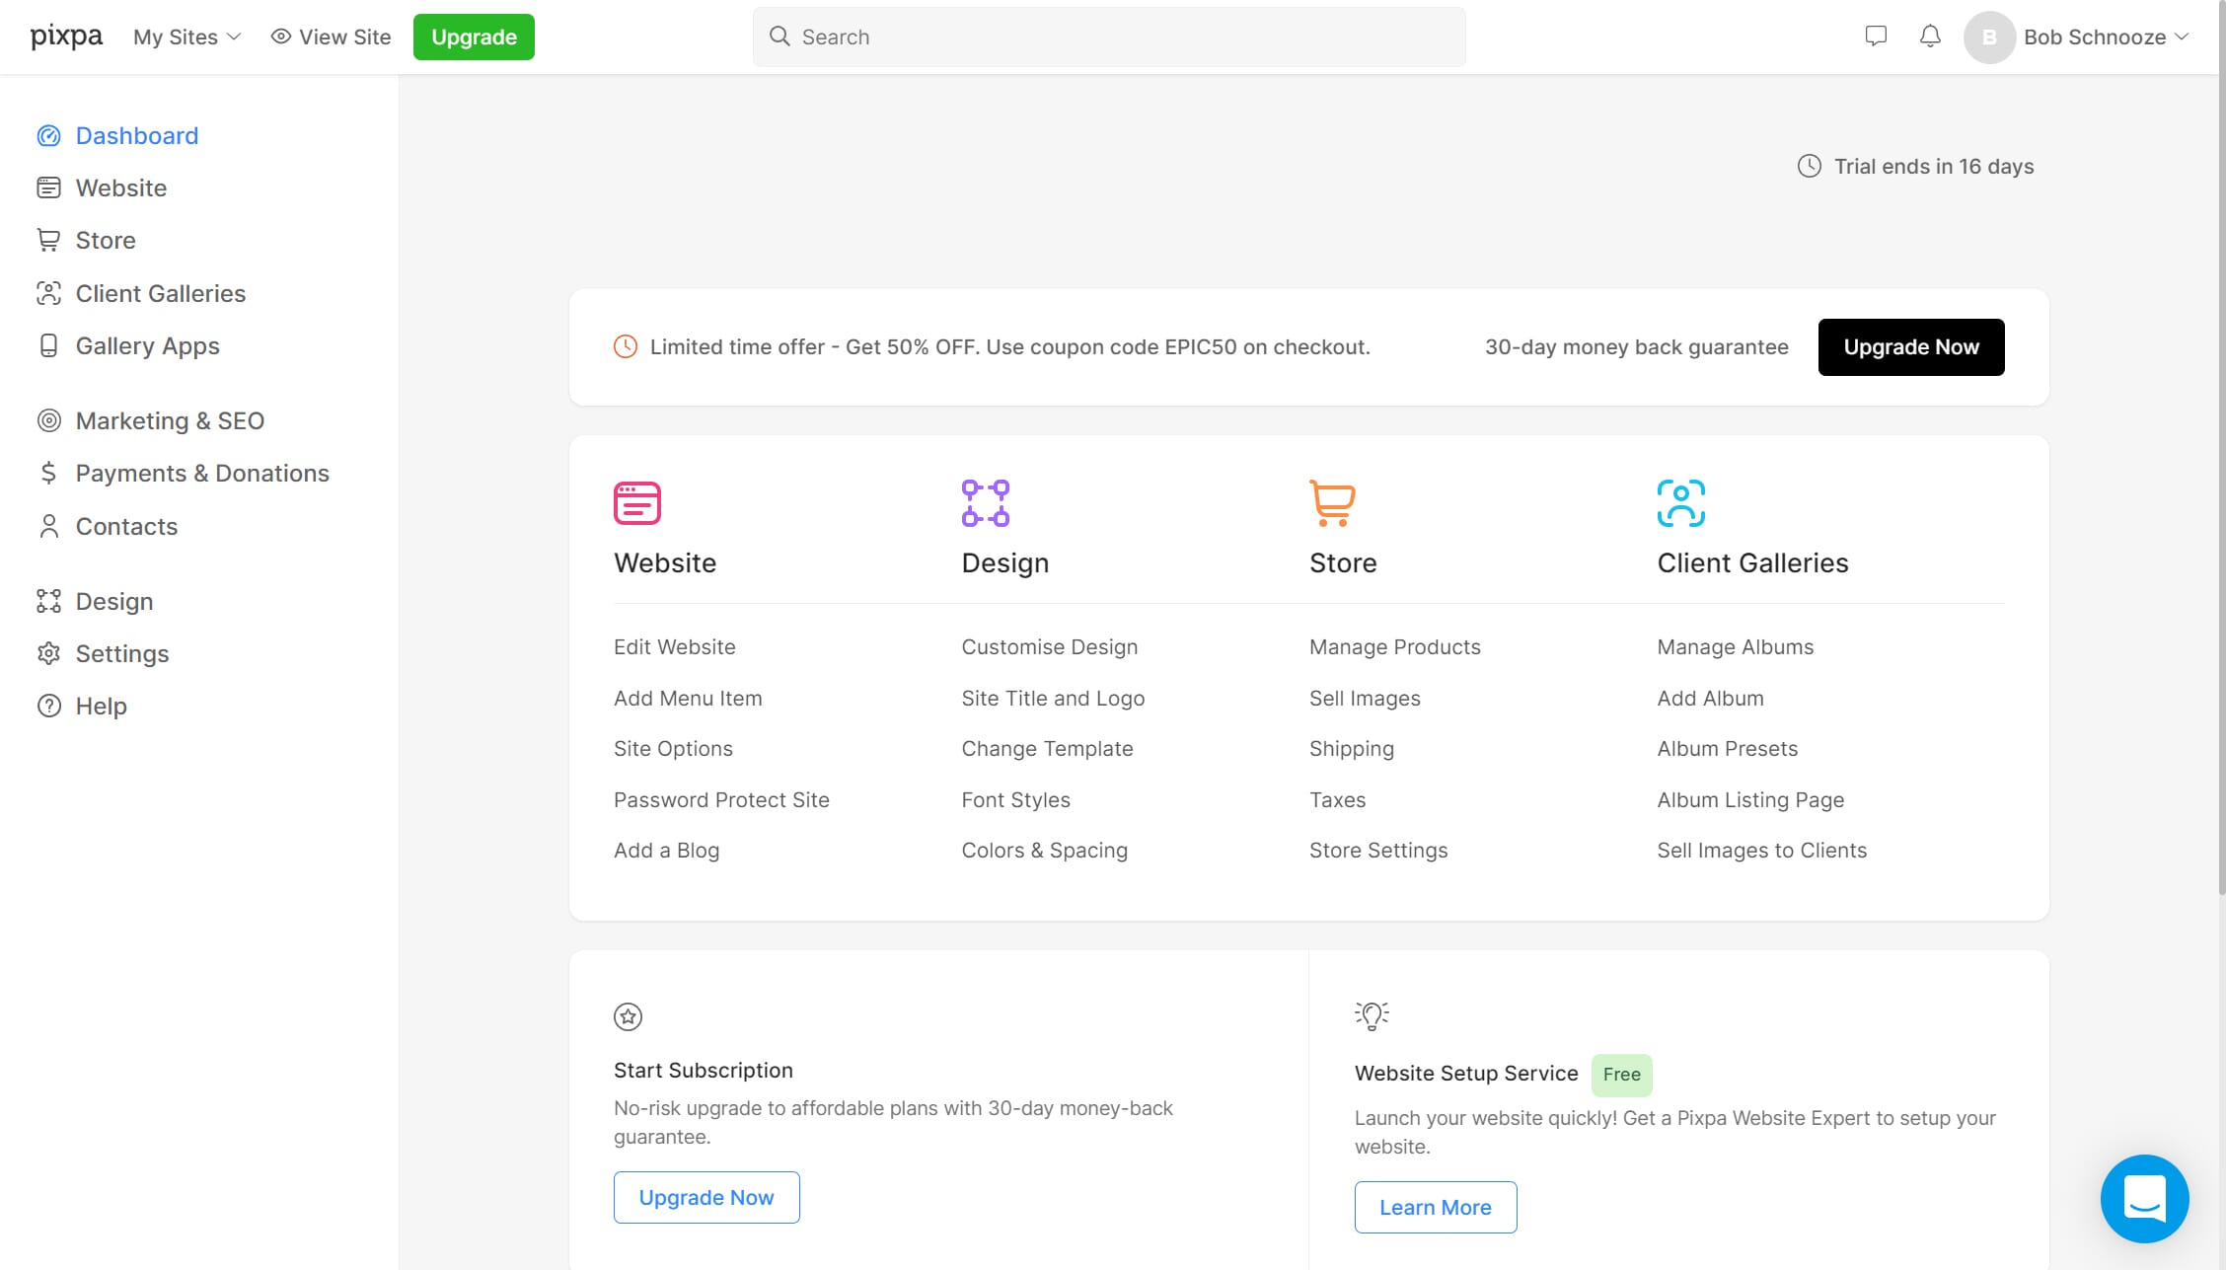Open Colors & Spacing link

click(x=1044, y=850)
